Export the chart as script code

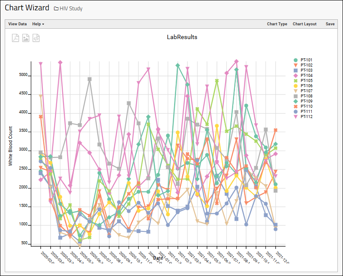[36, 38]
